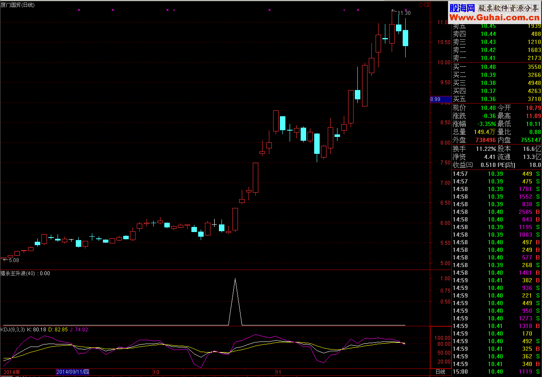This screenshot has height=377, width=542.
Task: Click the 最高 high value 11.09
Action: [534, 116]
